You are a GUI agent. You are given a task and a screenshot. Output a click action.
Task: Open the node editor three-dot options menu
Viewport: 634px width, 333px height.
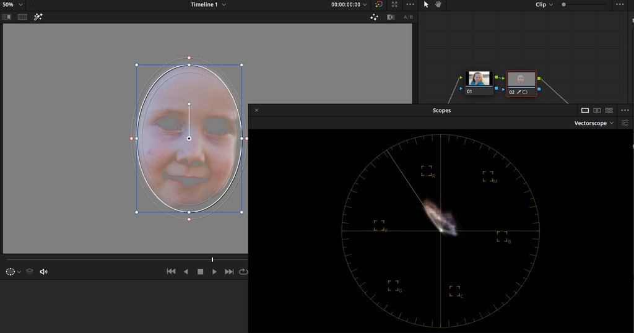621,4
